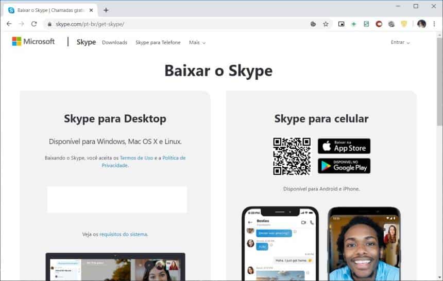This screenshot has height=281, width=443.
Task: Go back using the browser back arrow
Action: pos(9,24)
